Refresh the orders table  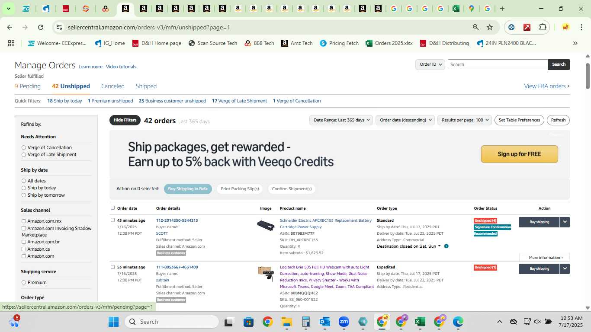point(558,120)
